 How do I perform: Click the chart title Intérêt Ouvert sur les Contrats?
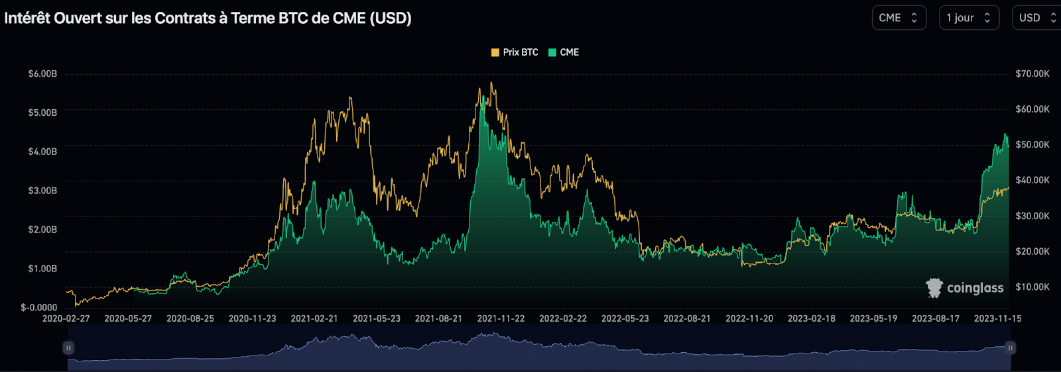208,18
